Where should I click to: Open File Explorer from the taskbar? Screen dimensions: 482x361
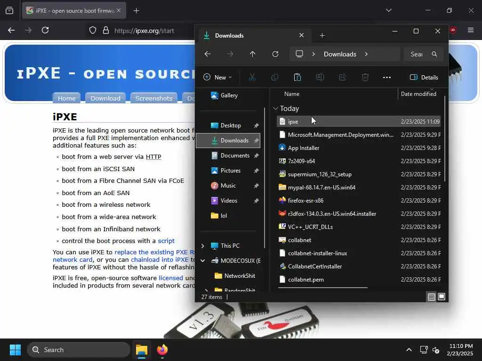[x=142, y=350]
